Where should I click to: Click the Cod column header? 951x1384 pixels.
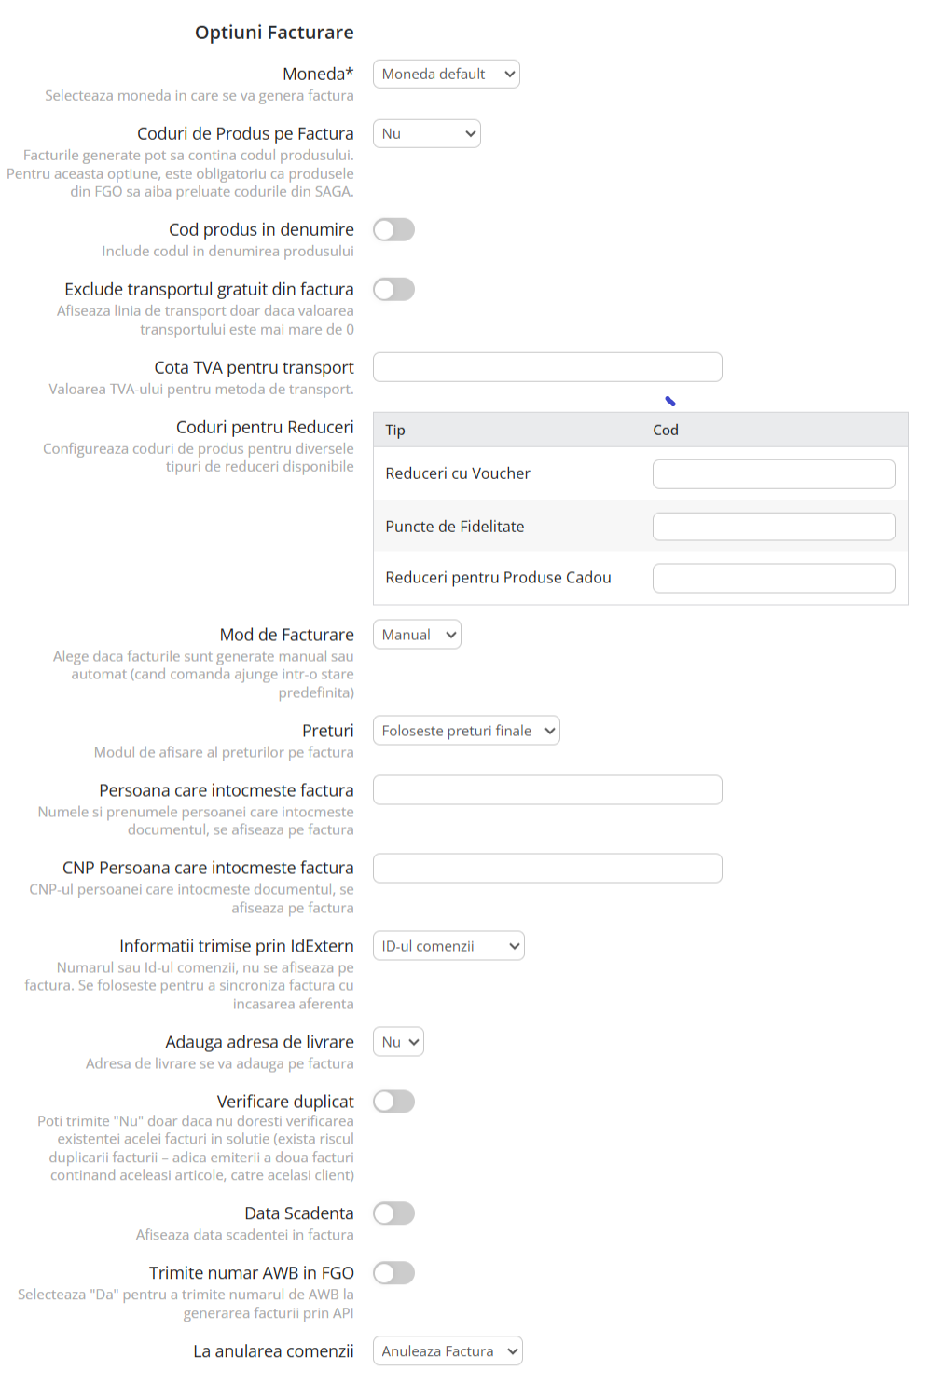(x=666, y=431)
